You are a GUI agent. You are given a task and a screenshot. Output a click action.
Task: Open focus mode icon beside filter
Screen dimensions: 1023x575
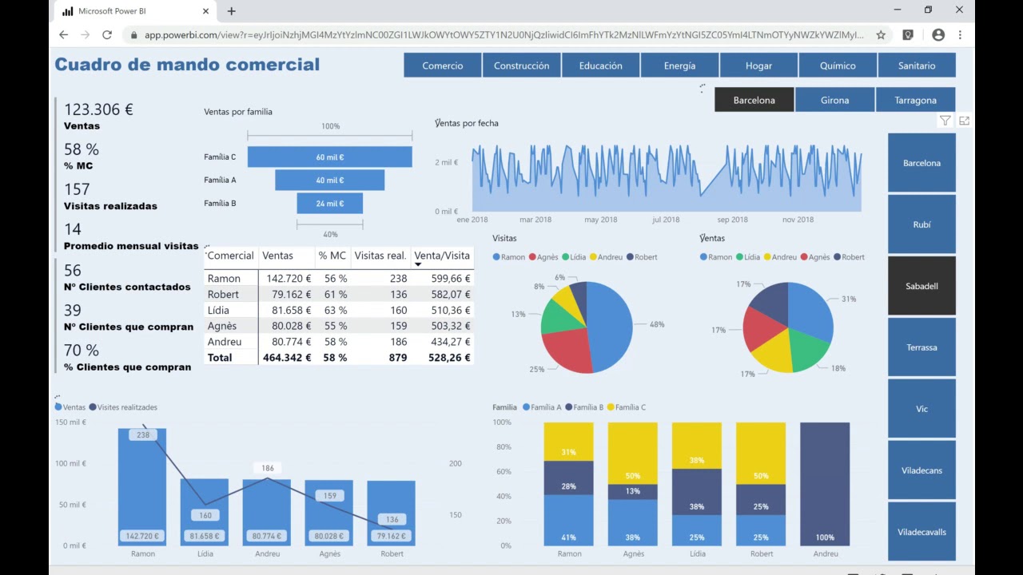click(x=965, y=121)
